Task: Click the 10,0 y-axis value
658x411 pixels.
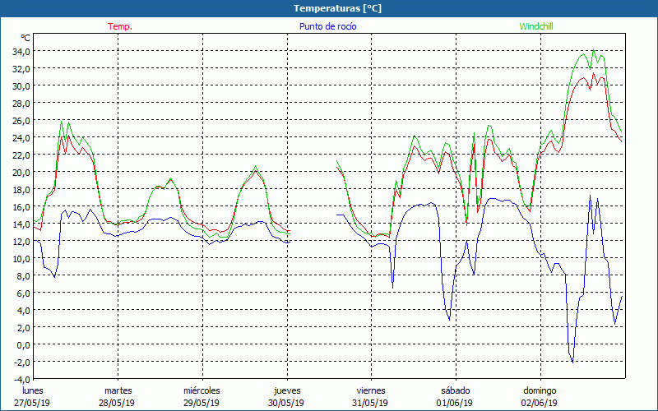Action: [22, 259]
